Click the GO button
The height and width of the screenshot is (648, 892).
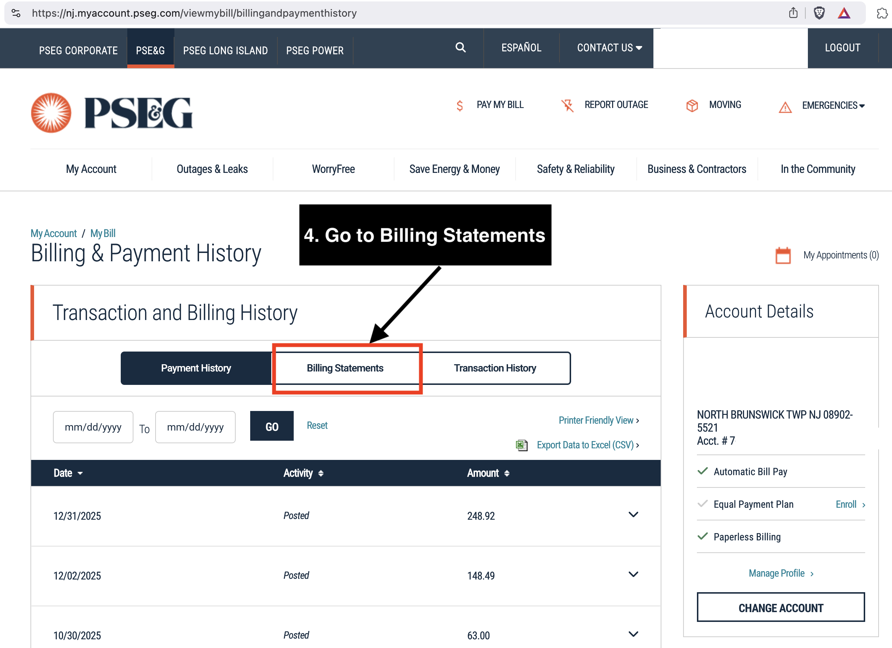tap(272, 426)
